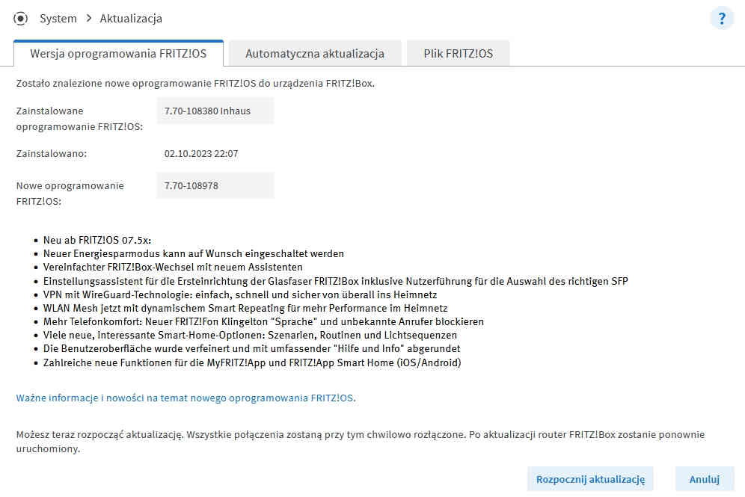
Task: Click the System menu icon in breadcrumb
Action: coord(21,18)
